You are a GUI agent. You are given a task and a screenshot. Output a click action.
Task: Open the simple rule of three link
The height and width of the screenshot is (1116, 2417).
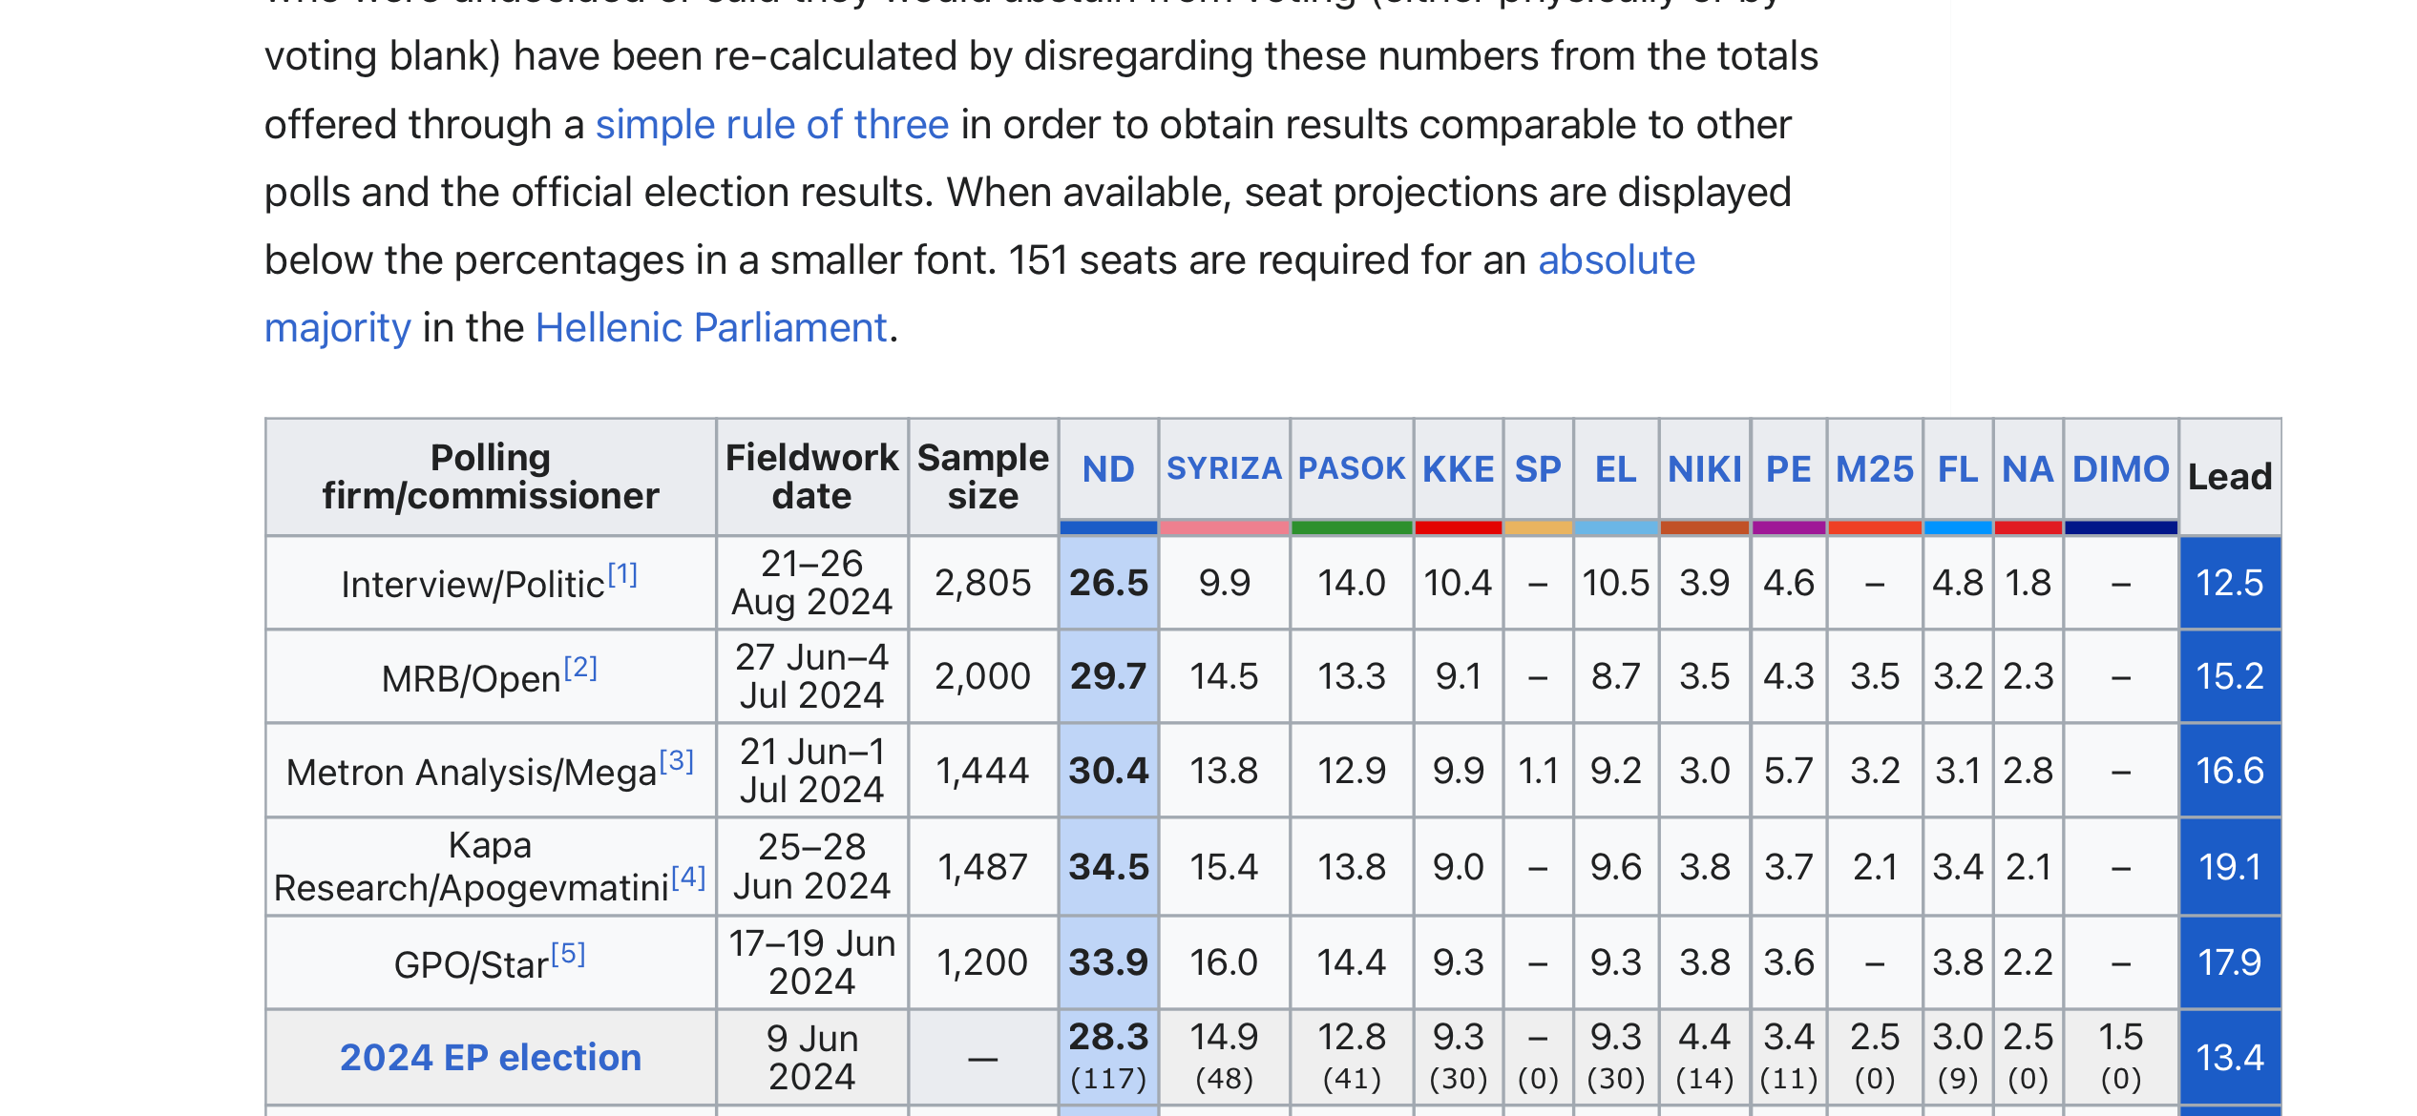coord(771,125)
